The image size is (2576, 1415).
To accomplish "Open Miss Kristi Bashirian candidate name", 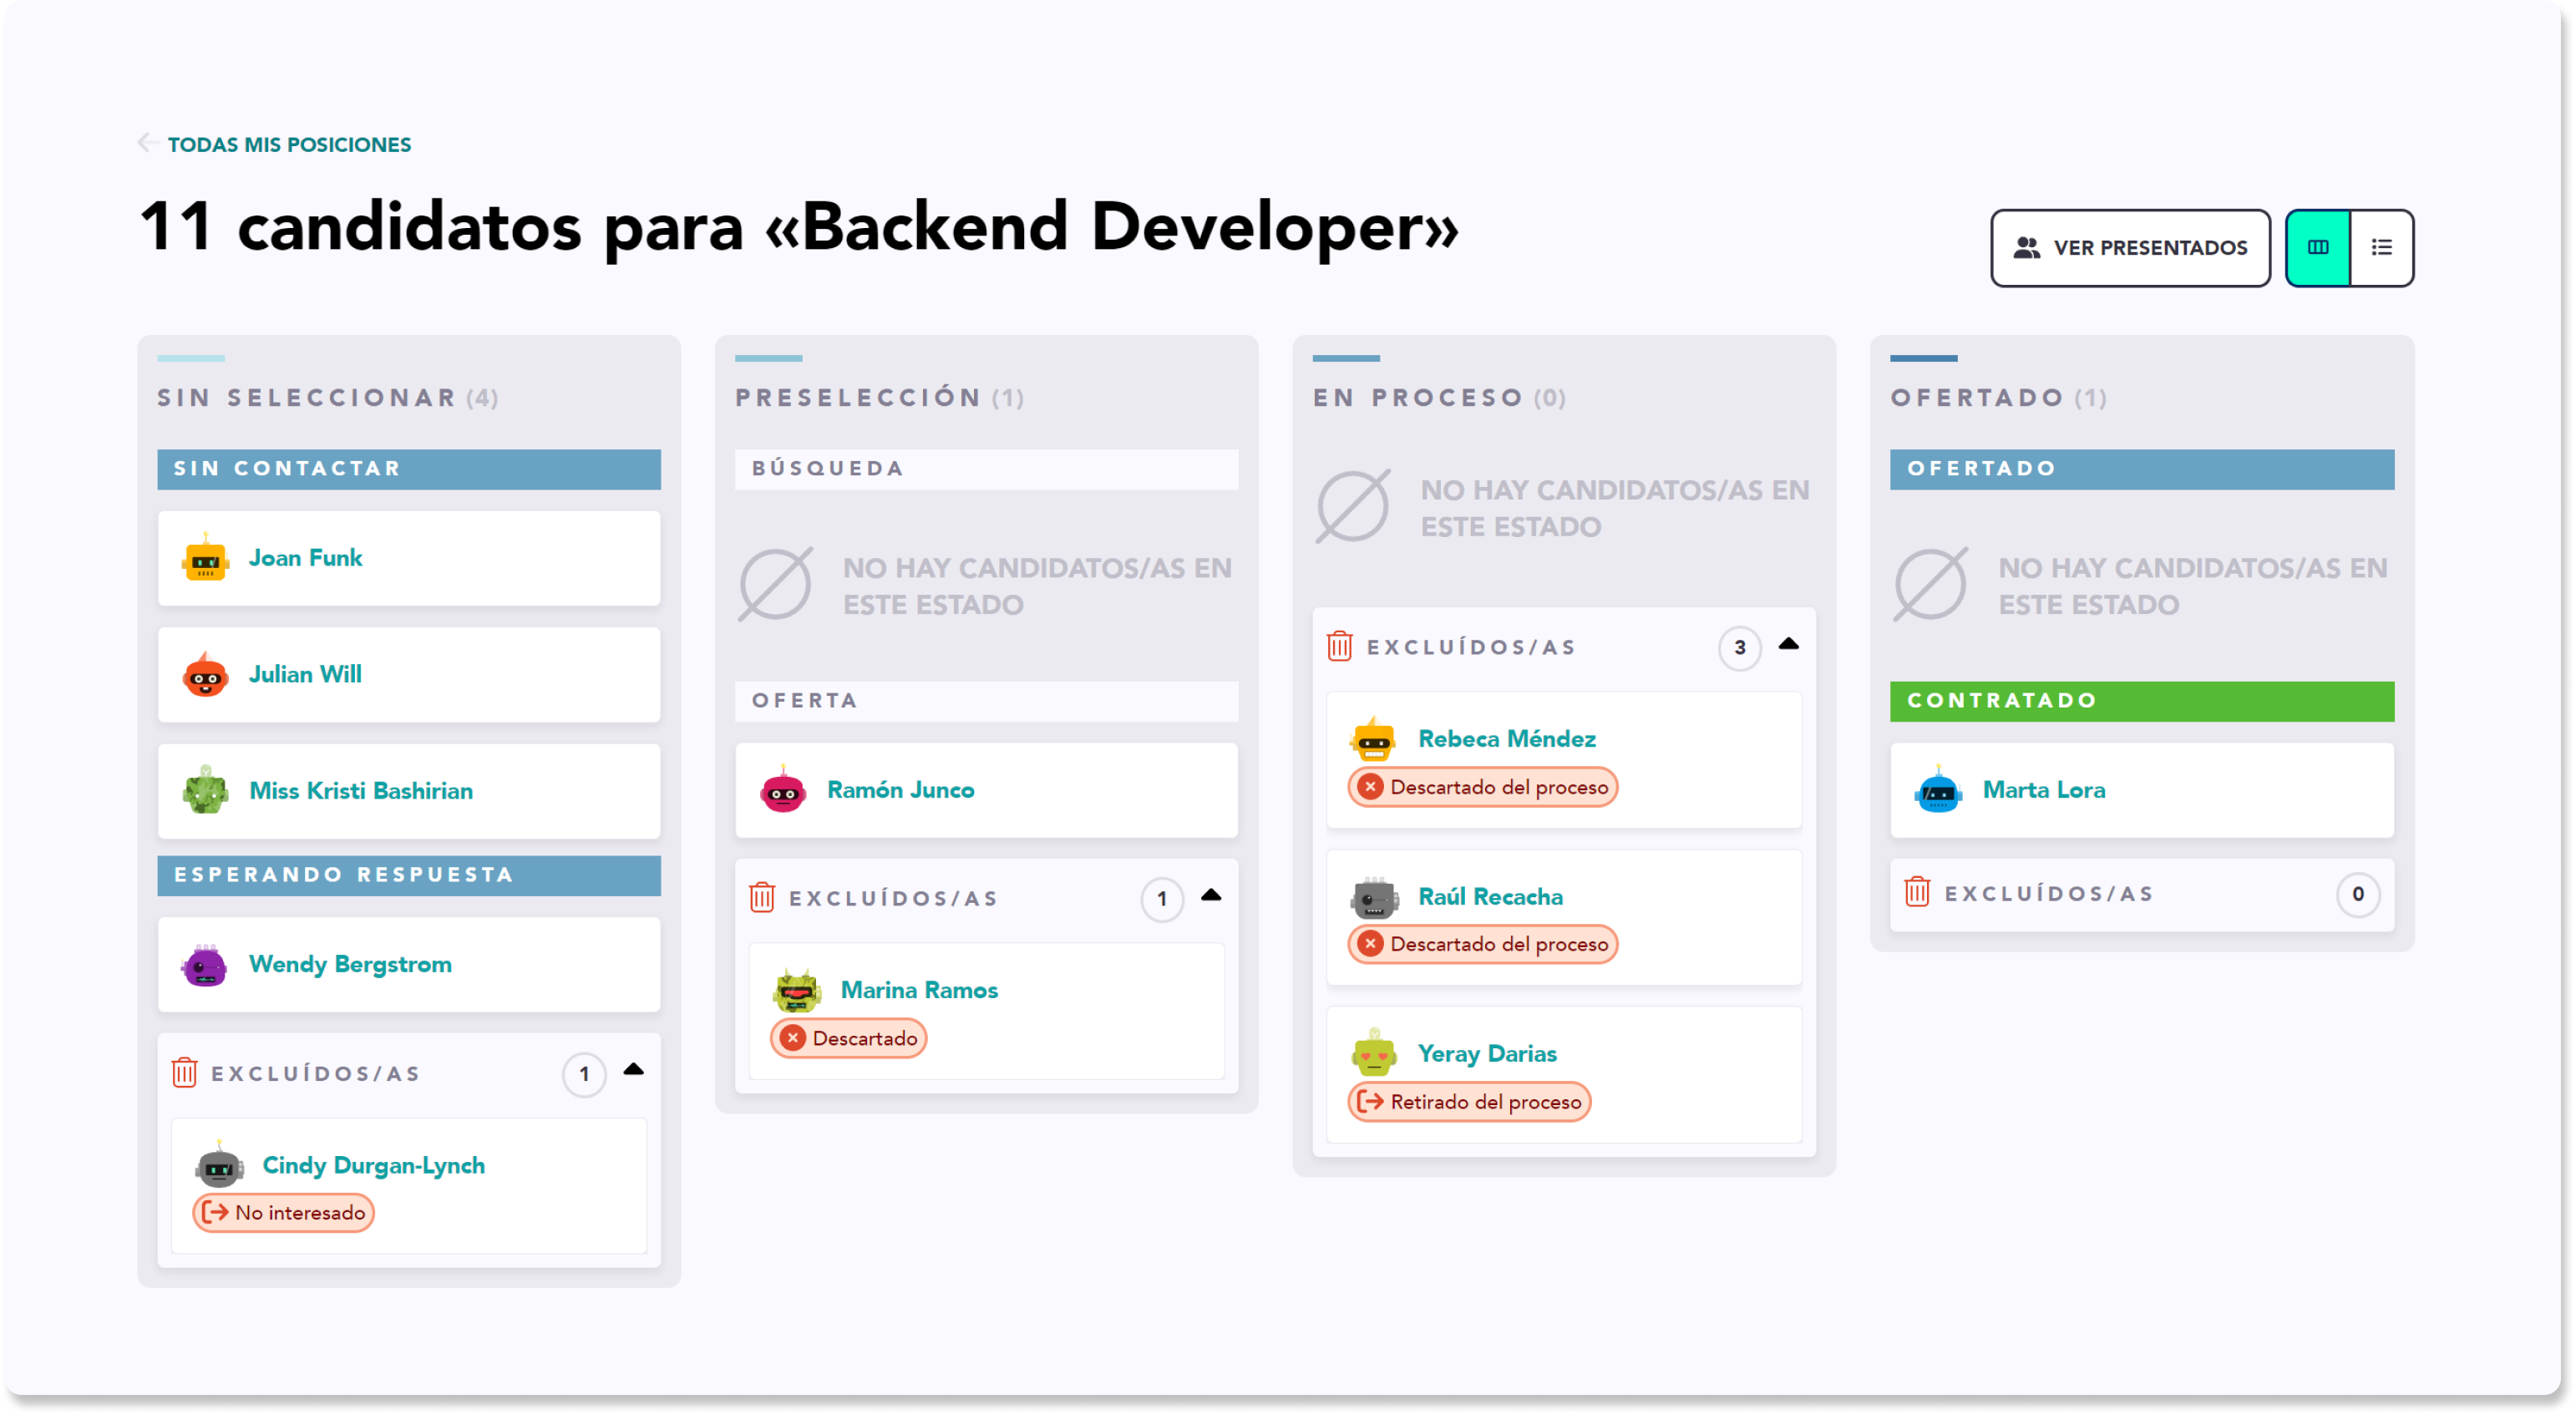I will point(361,790).
